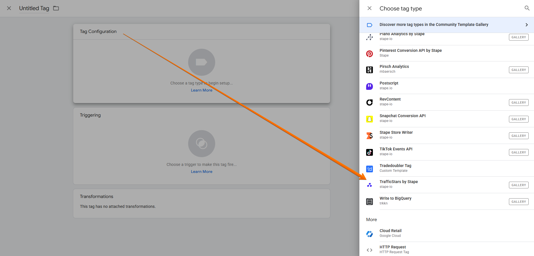Search tag types with magnifier icon

click(527, 8)
